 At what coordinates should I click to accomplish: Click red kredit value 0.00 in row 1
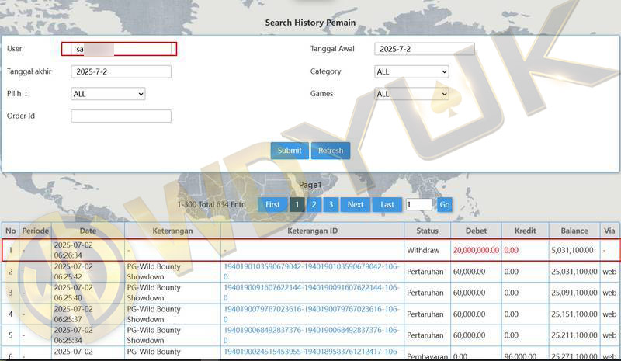(512, 251)
